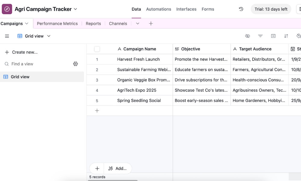Open the filter icon in toolbar
This screenshot has width=301, height=181.
pyautogui.click(x=260, y=36)
